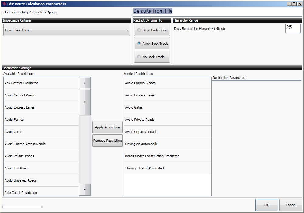Click the Available Restrictions scrollbar thumb
Viewport: 304px width, 213px height.
85,102
